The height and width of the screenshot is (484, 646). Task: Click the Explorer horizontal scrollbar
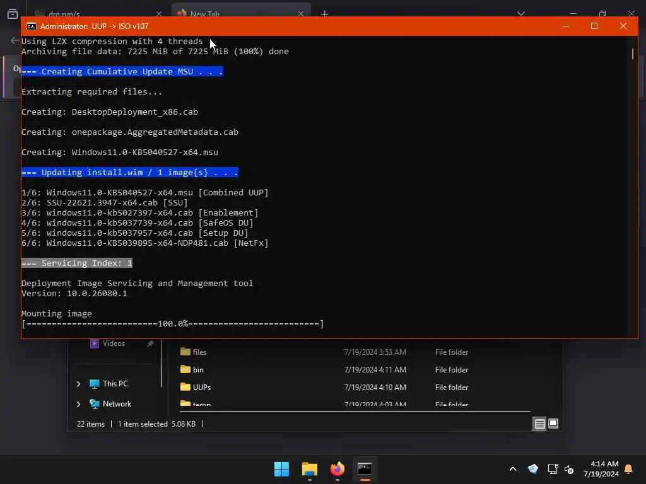pos(355,411)
